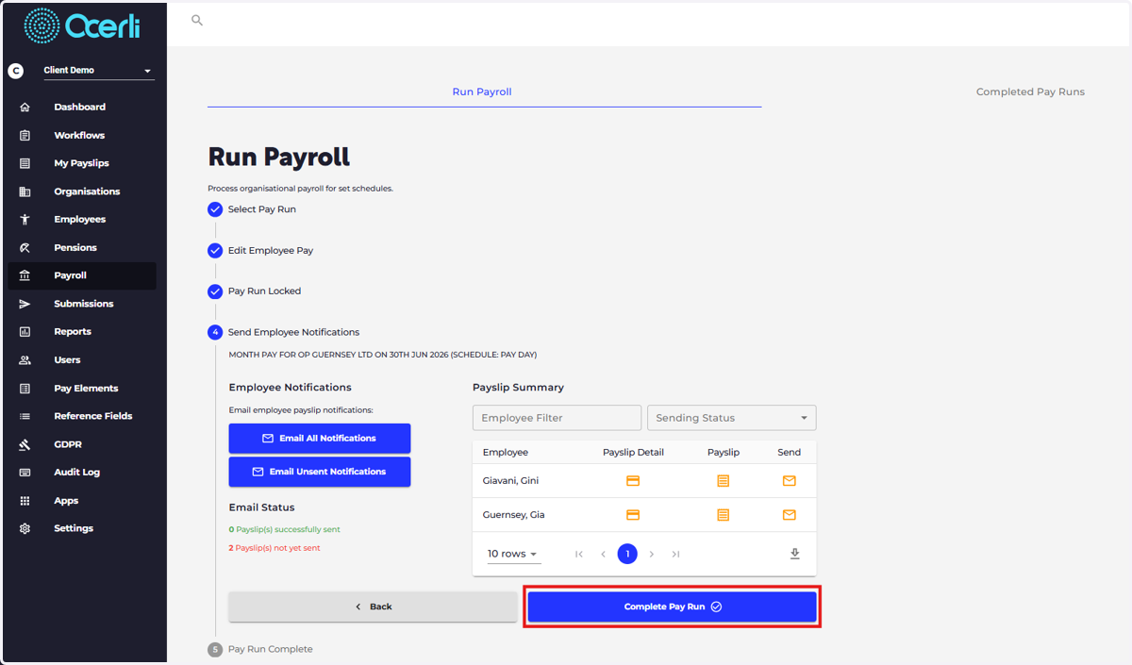Click the Payslip Detail column header

point(633,453)
